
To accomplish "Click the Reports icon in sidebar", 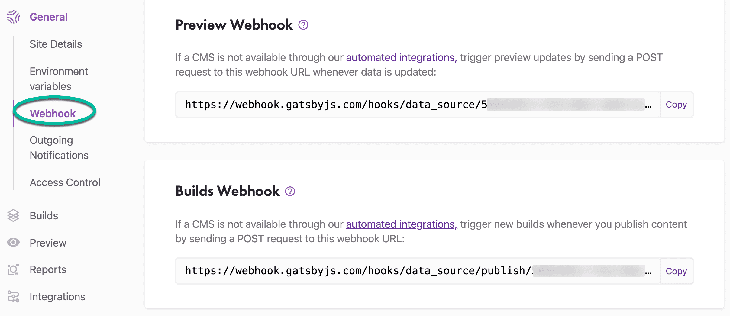I will pyautogui.click(x=13, y=269).
